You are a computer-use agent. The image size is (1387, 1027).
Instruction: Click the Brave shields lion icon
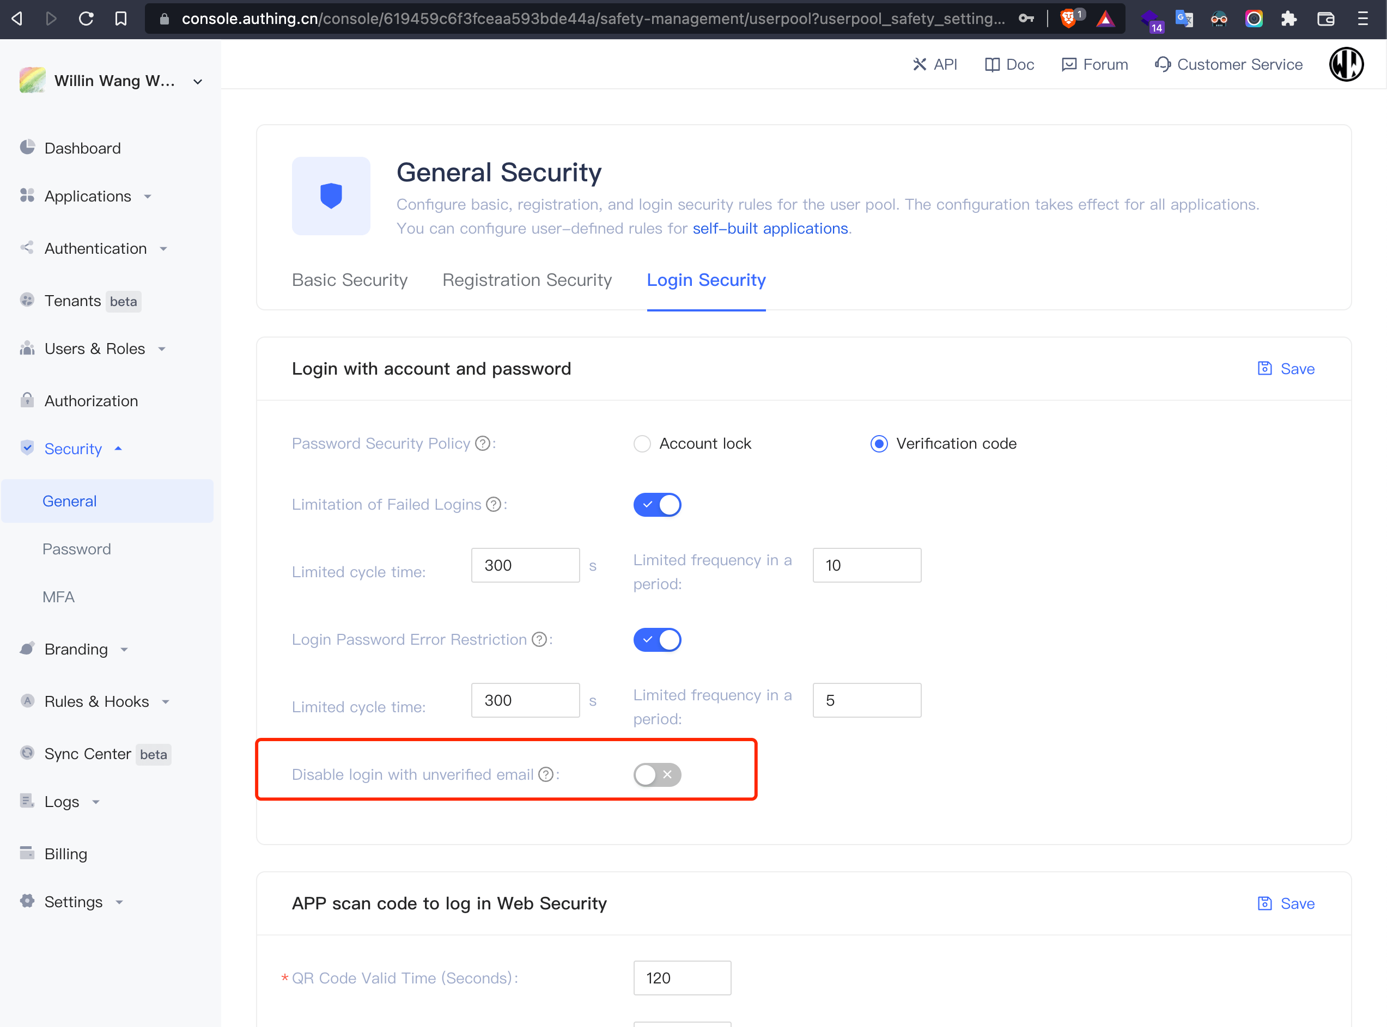pyautogui.click(x=1068, y=19)
